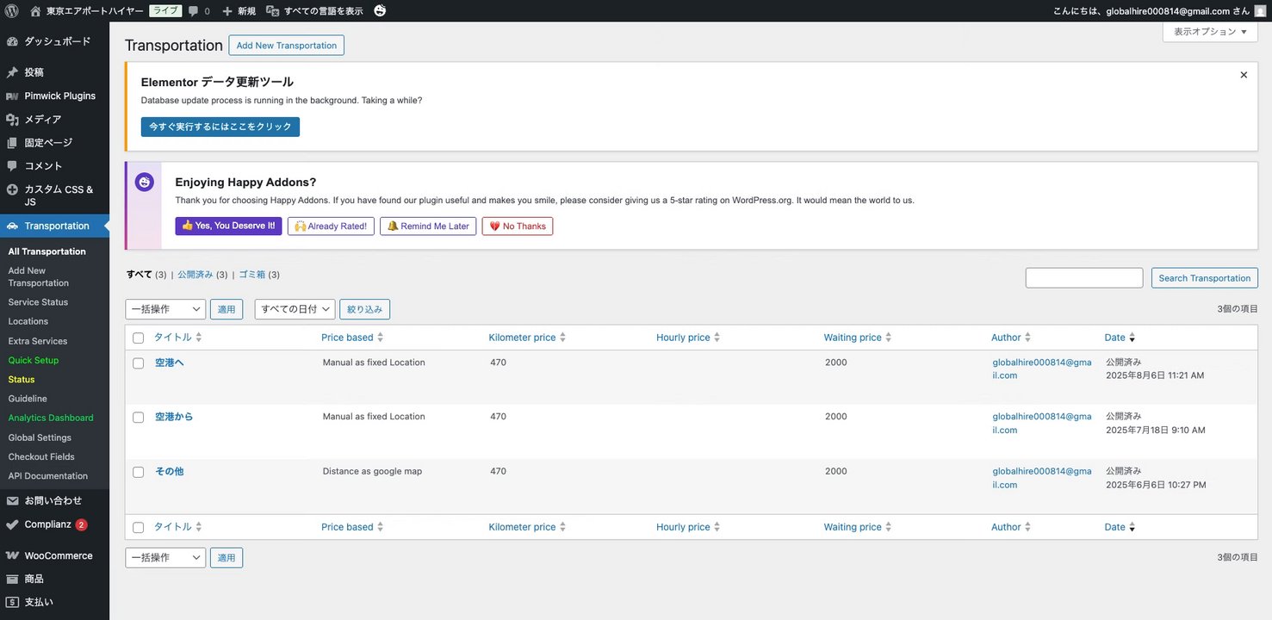Click the Add New Transportation button
This screenshot has width=1272, height=620.
click(286, 46)
